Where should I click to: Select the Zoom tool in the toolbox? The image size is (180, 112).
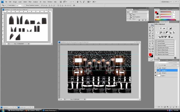pos(153,51)
